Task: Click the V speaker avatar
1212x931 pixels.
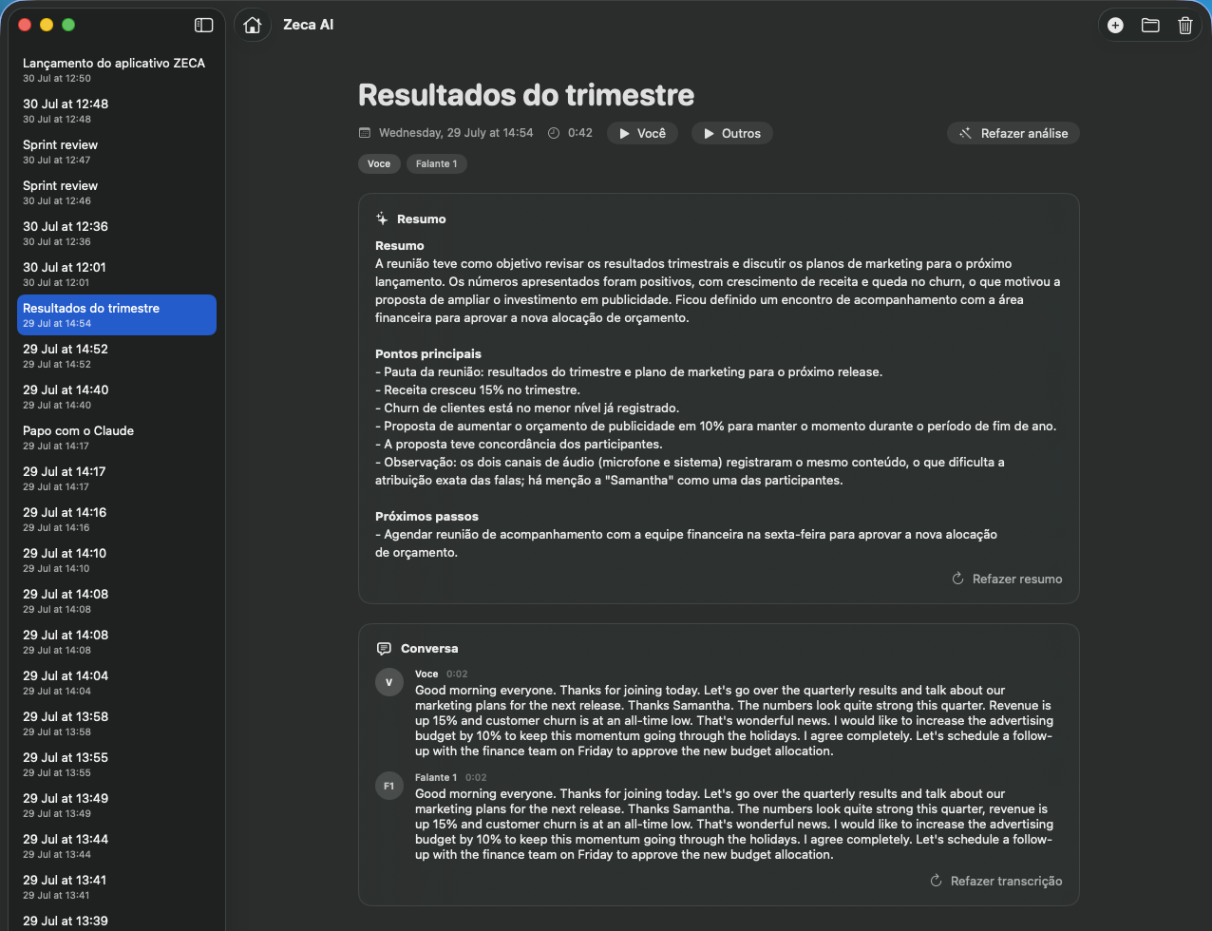Action: 389,682
